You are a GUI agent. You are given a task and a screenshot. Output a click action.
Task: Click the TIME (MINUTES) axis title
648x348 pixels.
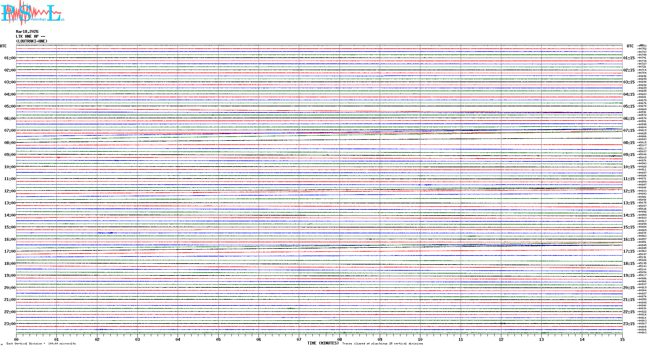tap(323, 343)
